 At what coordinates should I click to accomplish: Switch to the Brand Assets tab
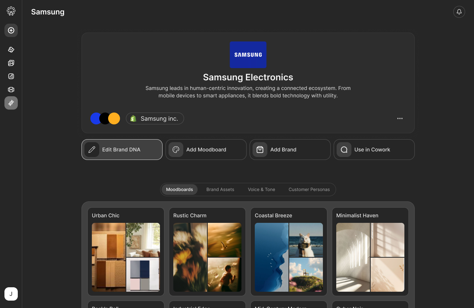click(x=220, y=190)
